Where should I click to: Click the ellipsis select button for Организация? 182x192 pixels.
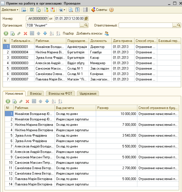[x=82, y=25]
